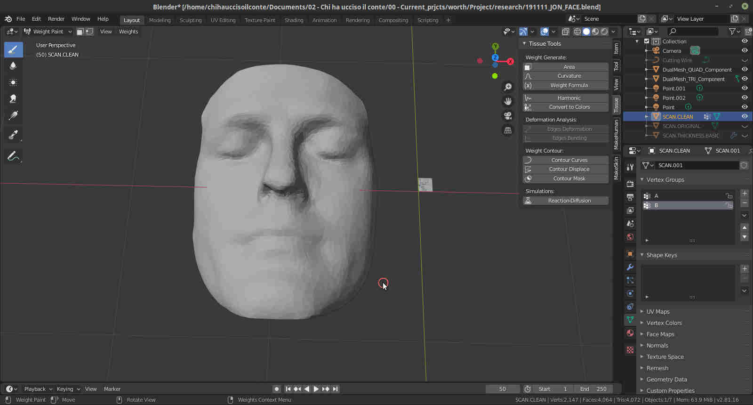753x405 pixels.
Task: Click the current frame field showing 50
Action: tap(503, 389)
